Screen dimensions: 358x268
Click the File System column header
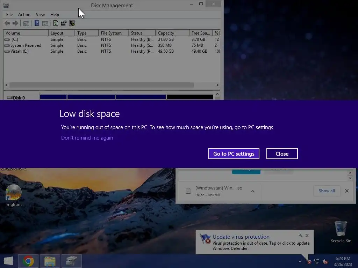114,33
